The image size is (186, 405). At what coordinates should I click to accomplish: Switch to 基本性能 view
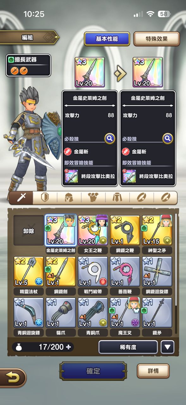click(107, 39)
